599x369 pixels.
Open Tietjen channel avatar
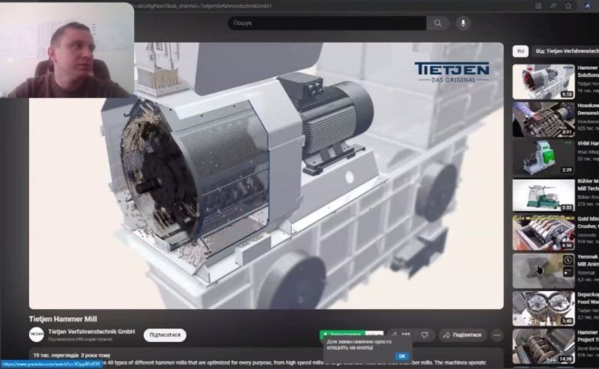tap(37, 335)
